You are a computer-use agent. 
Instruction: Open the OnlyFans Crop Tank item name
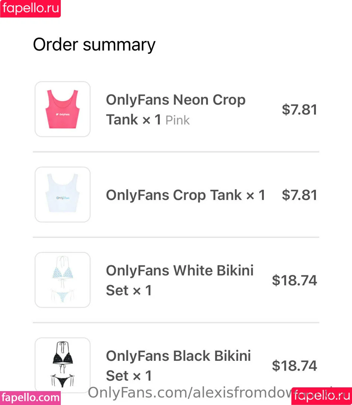coord(185,195)
